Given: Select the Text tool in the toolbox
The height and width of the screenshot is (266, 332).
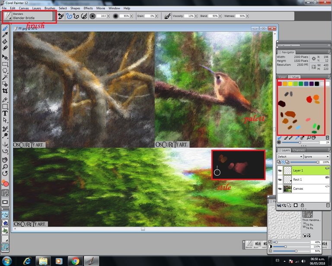Looking at the screenshot, I should click(x=5, y=113).
